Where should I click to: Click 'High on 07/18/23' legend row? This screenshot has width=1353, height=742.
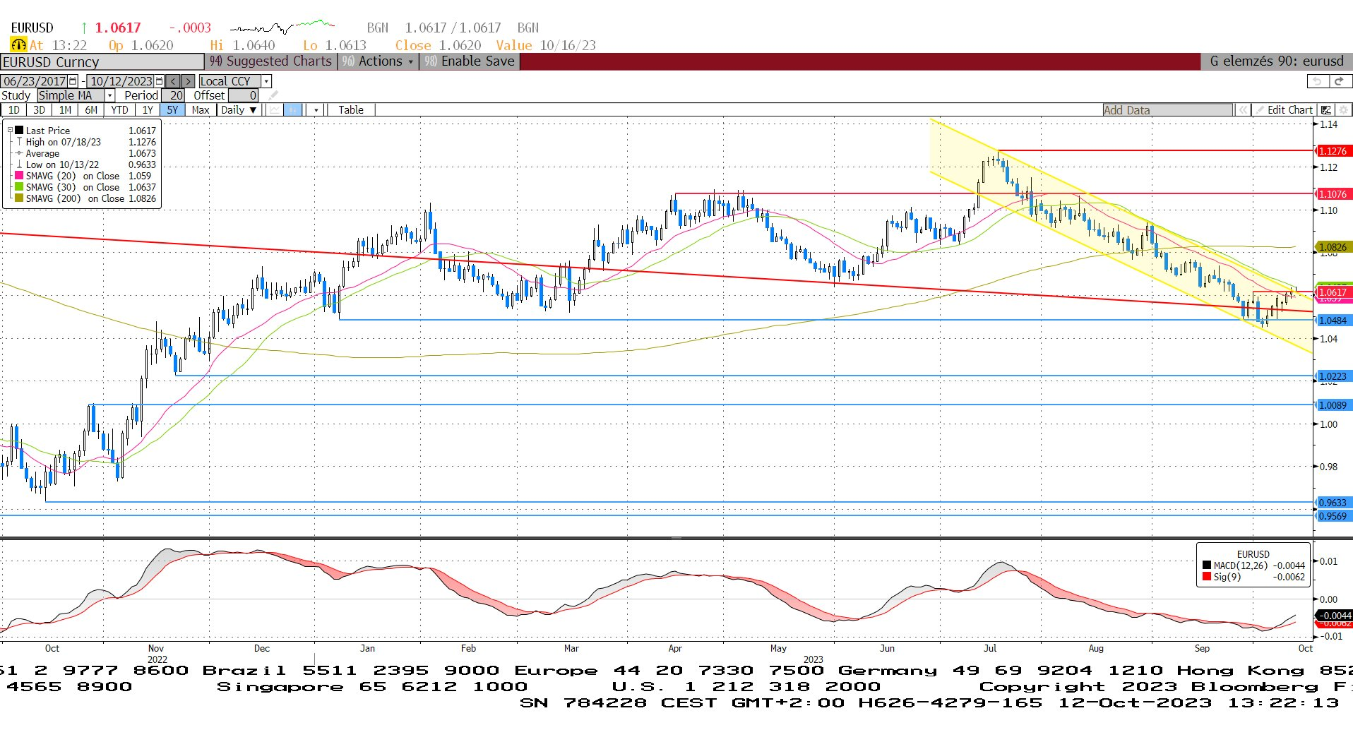tap(86, 142)
